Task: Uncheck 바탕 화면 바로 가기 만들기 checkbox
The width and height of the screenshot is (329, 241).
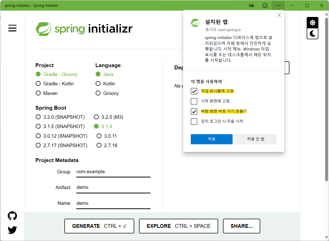Action: pyautogui.click(x=194, y=111)
